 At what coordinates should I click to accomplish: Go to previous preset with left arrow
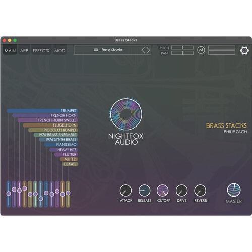pos(143,50)
